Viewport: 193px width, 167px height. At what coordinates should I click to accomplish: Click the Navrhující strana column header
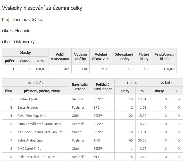80,87
